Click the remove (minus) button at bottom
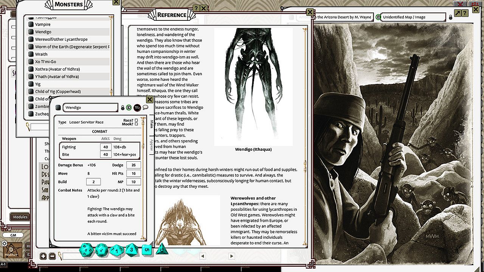Viewport: 484px width, 272px height. point(53,256)
